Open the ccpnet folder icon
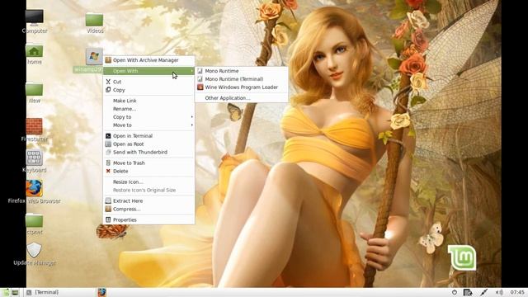 point(35,220)
